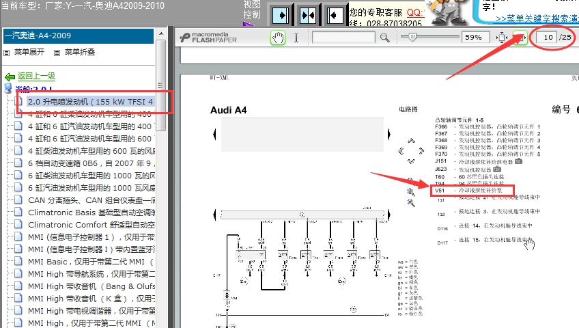Click the right arrow beside the lower diagram bar
The height and width of the screenshot is (328, 579).
point(389,215)
